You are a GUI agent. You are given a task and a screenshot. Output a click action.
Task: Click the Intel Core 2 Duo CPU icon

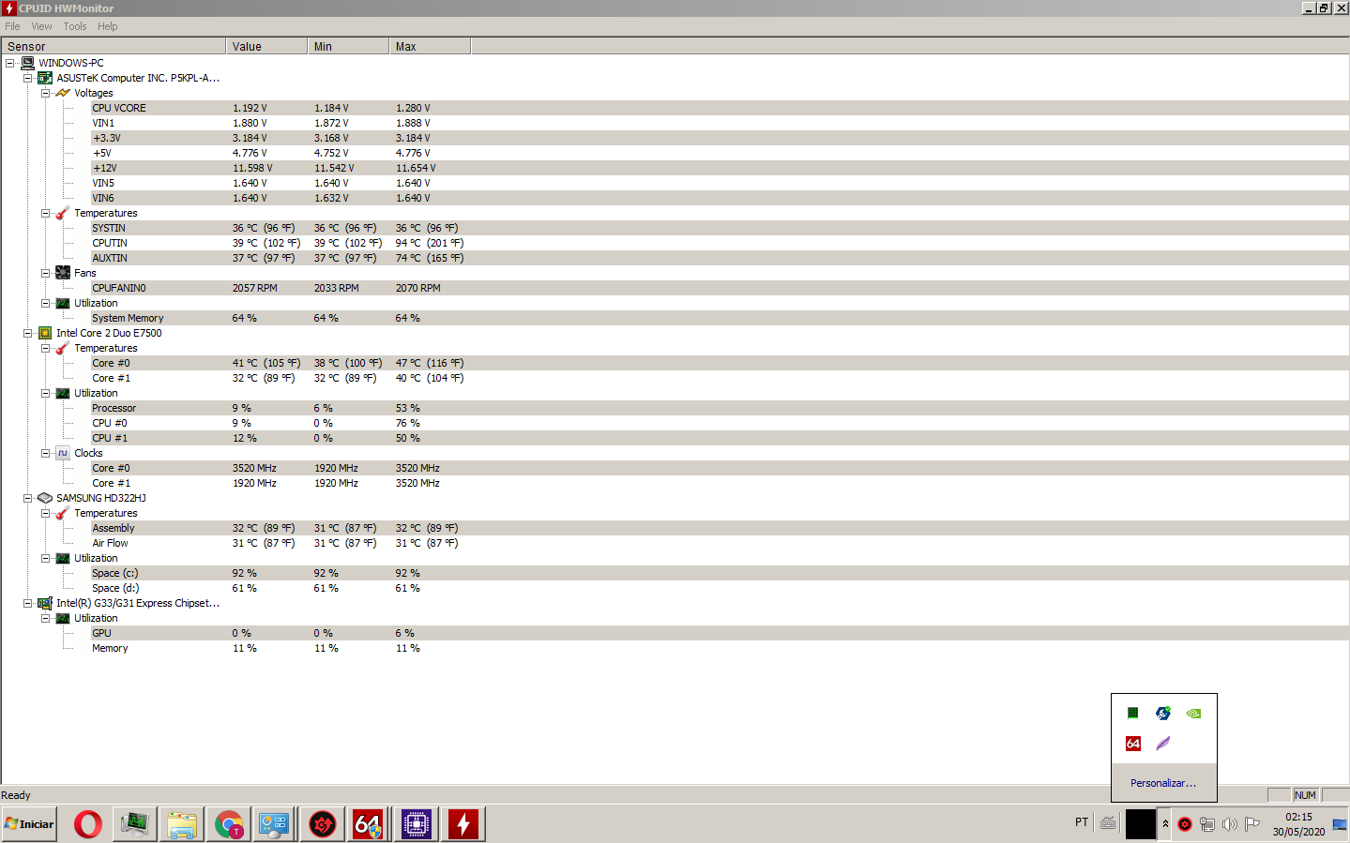(45, 333)
